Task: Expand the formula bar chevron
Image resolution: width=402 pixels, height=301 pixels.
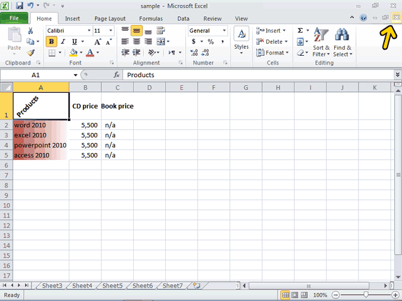Action: pos(398,75)
